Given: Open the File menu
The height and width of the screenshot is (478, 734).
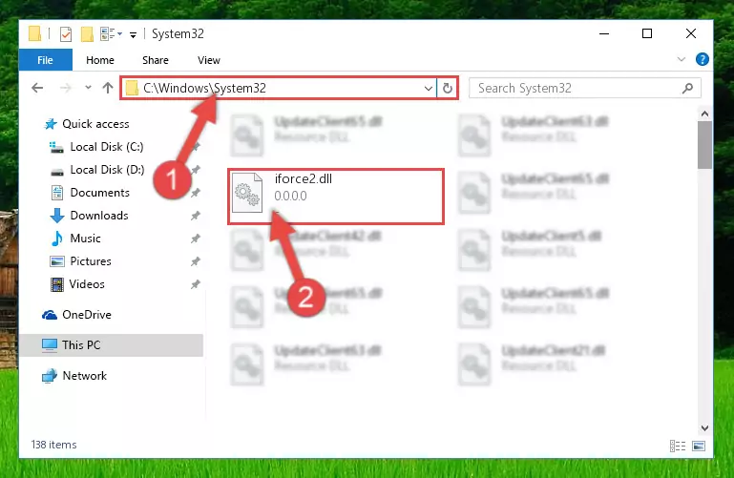Looking at the screenshot, I should tap(46, 60).
